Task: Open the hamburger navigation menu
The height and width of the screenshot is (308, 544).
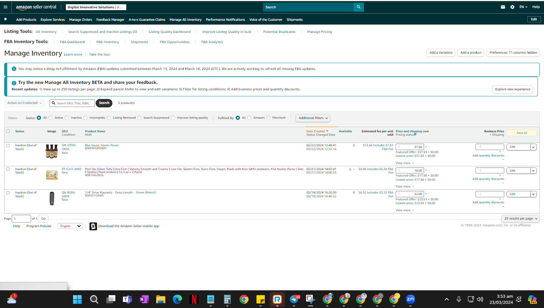Action: click(5, 7)
